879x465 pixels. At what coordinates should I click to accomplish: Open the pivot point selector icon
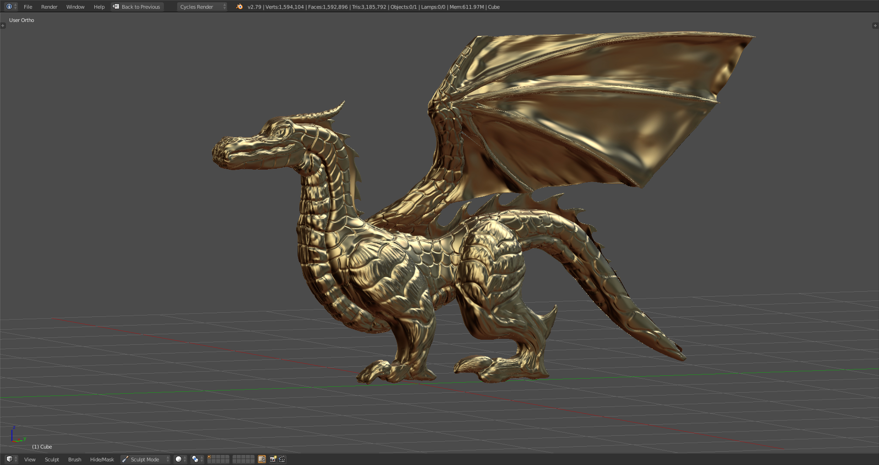[x=197, y=459]
